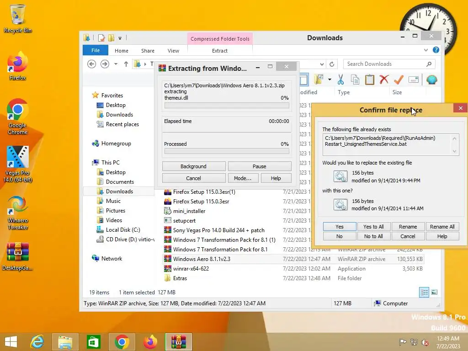Open the address bar history dropdown
Viewport: 468px width, 351px height.
pyautogui.click(x=322, y=64)
